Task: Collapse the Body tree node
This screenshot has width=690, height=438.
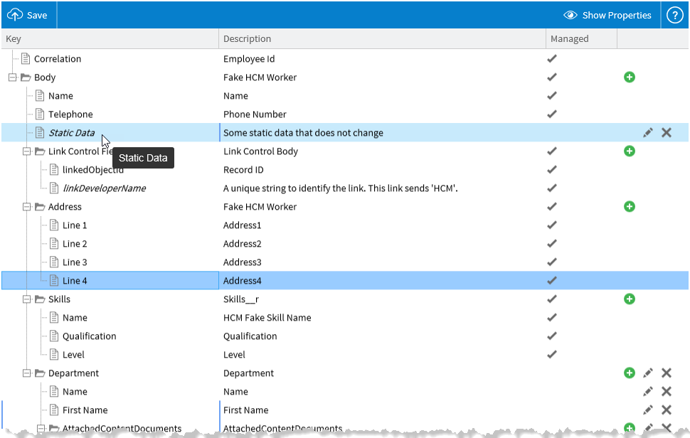Action: click(x=13, y=78)
